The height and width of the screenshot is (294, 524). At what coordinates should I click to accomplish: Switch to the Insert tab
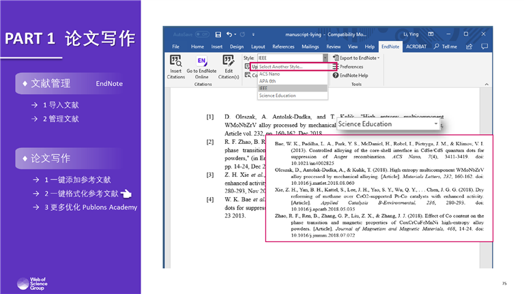click(x=216, y=47)
